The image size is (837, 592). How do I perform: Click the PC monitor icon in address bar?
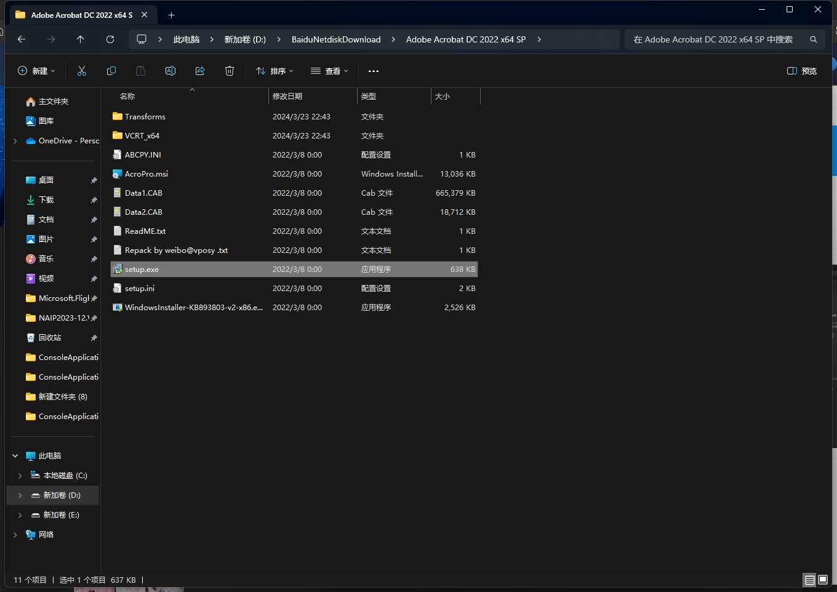[x=142, y=39]
